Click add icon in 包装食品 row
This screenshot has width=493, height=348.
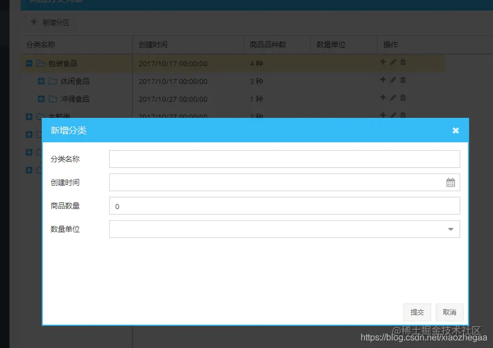tap(383, 62)
